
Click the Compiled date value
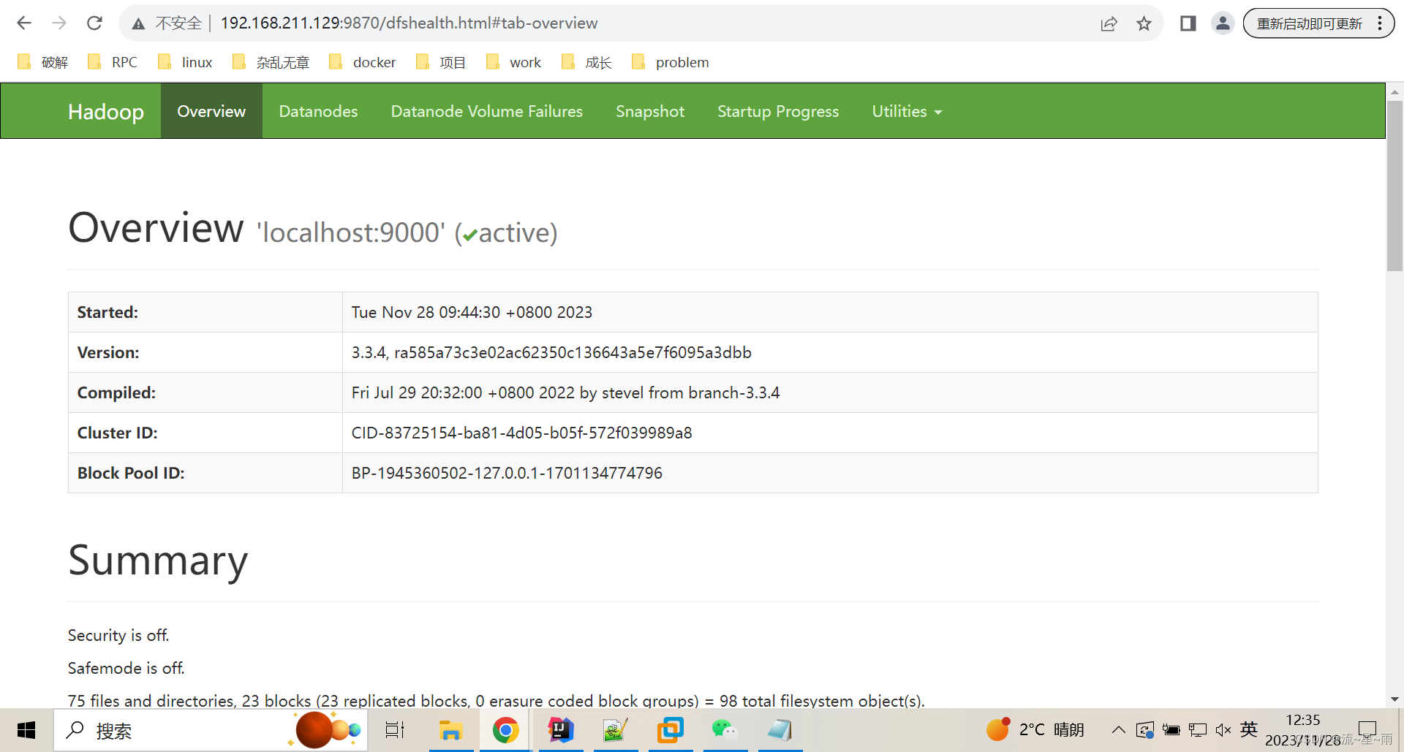tap(565, 392)
